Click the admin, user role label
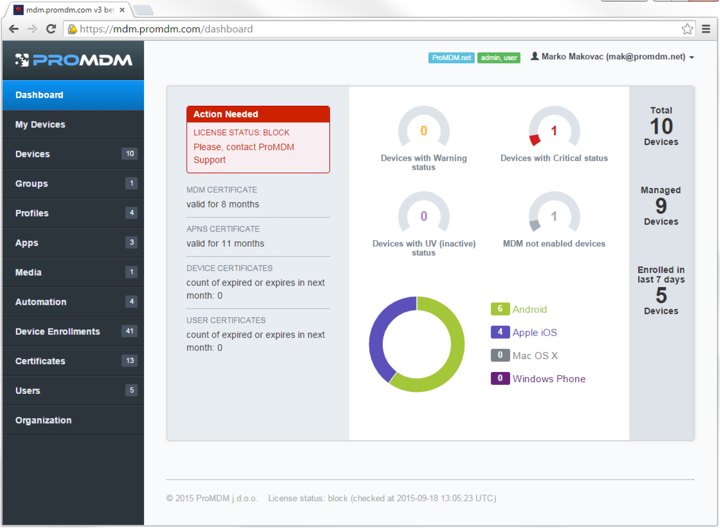Viewport: 720px width, 528px height. 499,58
